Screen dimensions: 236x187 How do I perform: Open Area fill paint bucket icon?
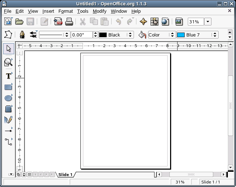(142, 35)
